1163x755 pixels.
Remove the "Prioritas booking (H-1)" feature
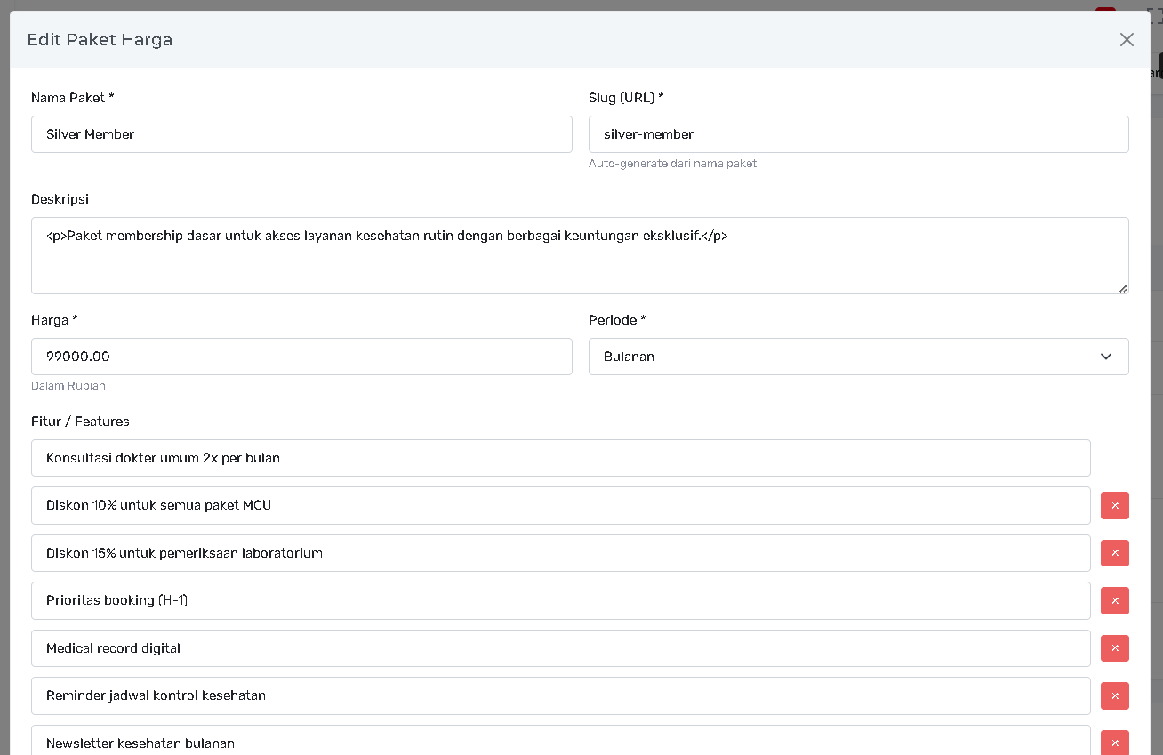(x=1114, y=601)
